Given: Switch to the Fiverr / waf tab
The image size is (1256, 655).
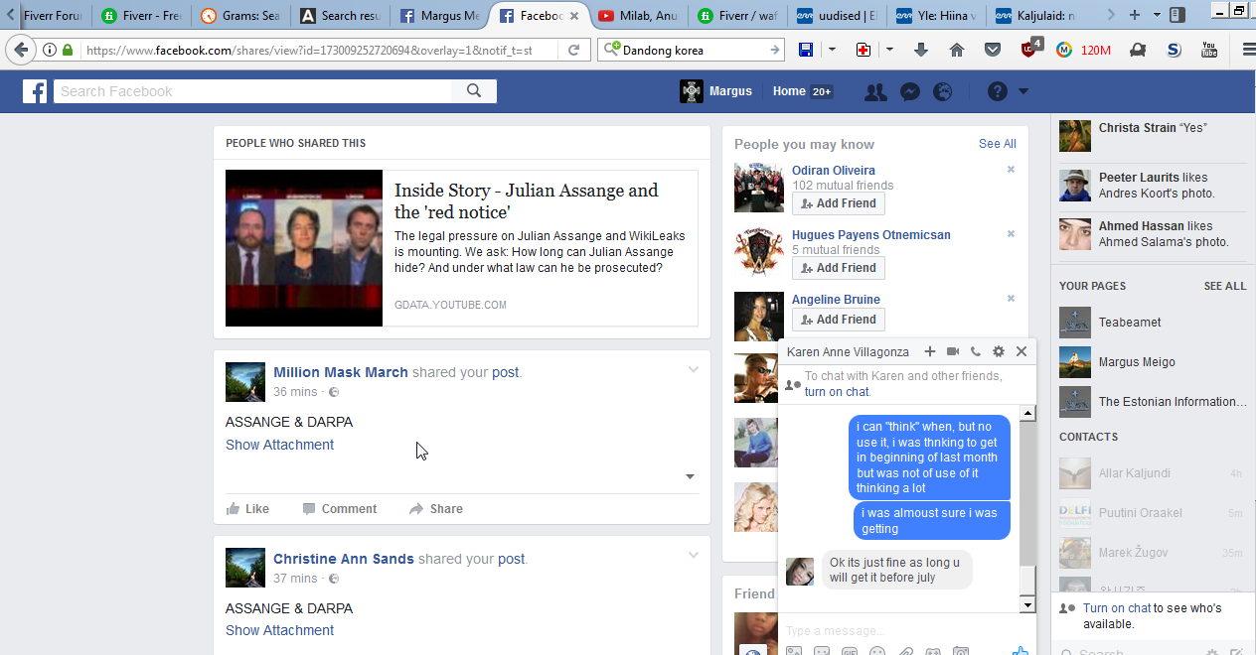Looking at the screenshot, I should point(737,16).
